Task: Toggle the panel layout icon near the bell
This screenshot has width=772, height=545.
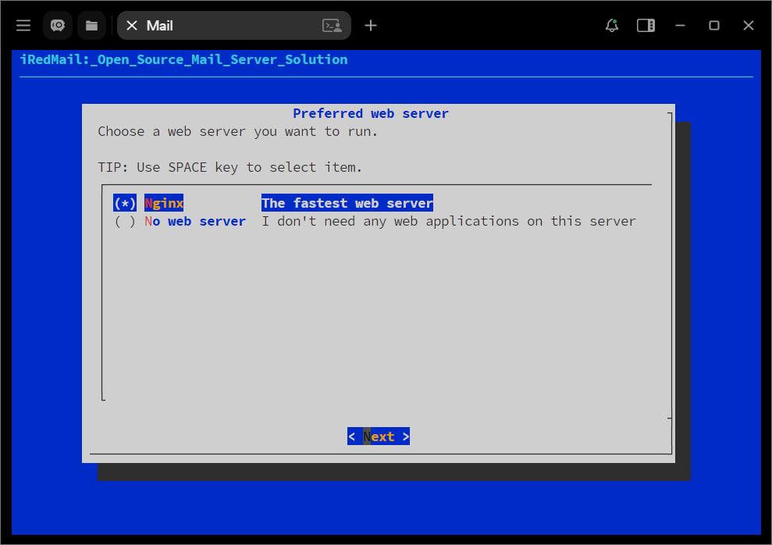Action: coord(646,25)
